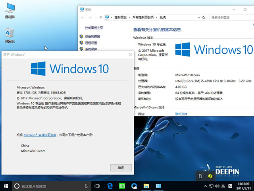This screenshot has width=254, height=191.
Task: Click the Cortana circle icon
Action: tap(17, 186)
